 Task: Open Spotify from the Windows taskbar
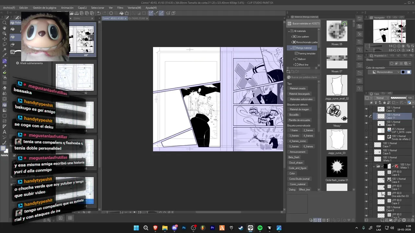click(x=260, y=228)
